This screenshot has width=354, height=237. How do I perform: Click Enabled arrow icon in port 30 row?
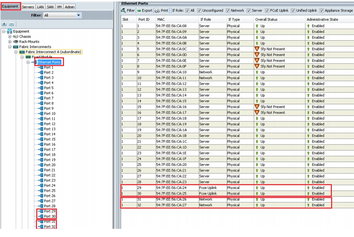308,194
